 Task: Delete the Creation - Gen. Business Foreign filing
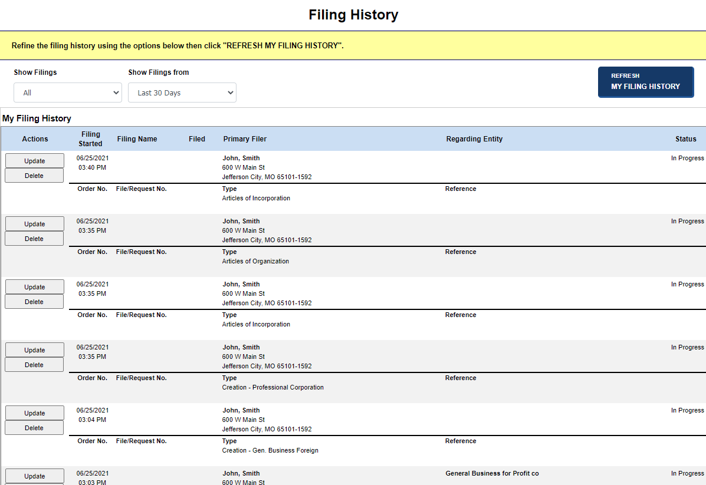point(34,427)
